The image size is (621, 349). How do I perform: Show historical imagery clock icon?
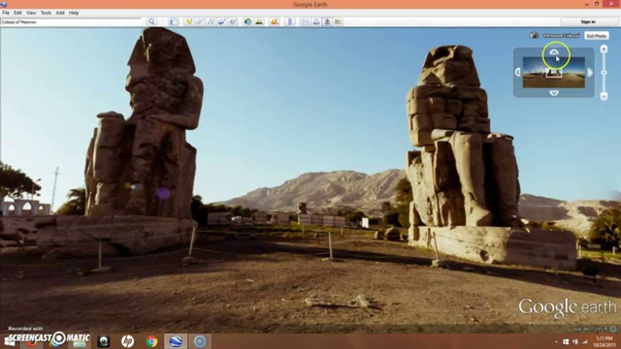[x=248, y=22]
